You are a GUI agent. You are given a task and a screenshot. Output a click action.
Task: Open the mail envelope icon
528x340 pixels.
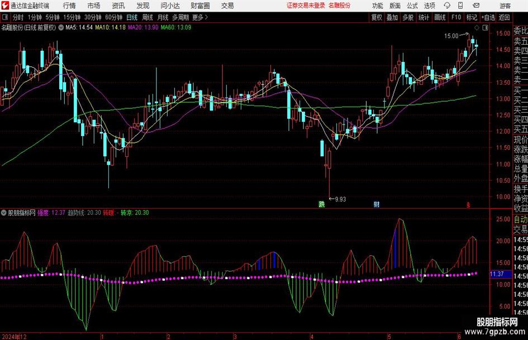(x=476, y=6)
